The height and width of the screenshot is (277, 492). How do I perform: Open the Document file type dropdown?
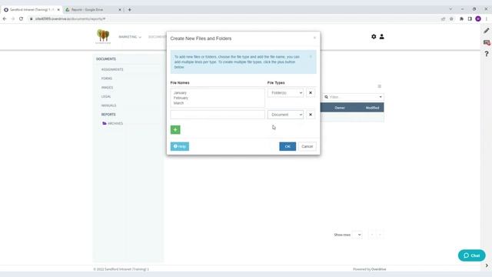[285, 115]
